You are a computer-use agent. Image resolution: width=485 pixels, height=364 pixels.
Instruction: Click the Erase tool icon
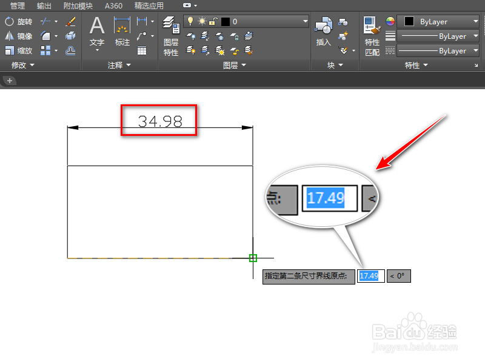tap(70, 21)
